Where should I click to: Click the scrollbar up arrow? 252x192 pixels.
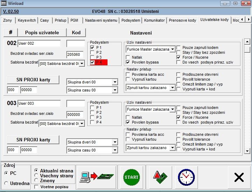[247, 42]
